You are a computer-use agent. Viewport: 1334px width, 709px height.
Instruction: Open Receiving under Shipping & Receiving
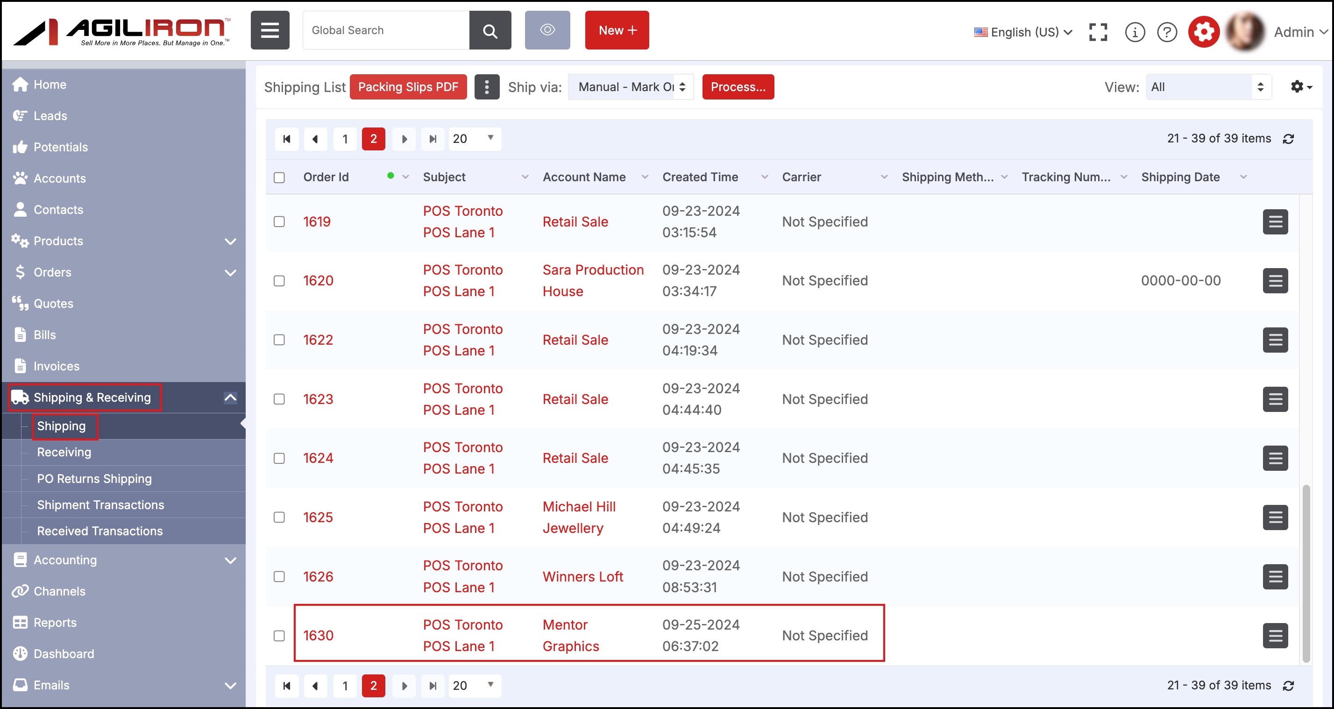click(x=64, y=452)
